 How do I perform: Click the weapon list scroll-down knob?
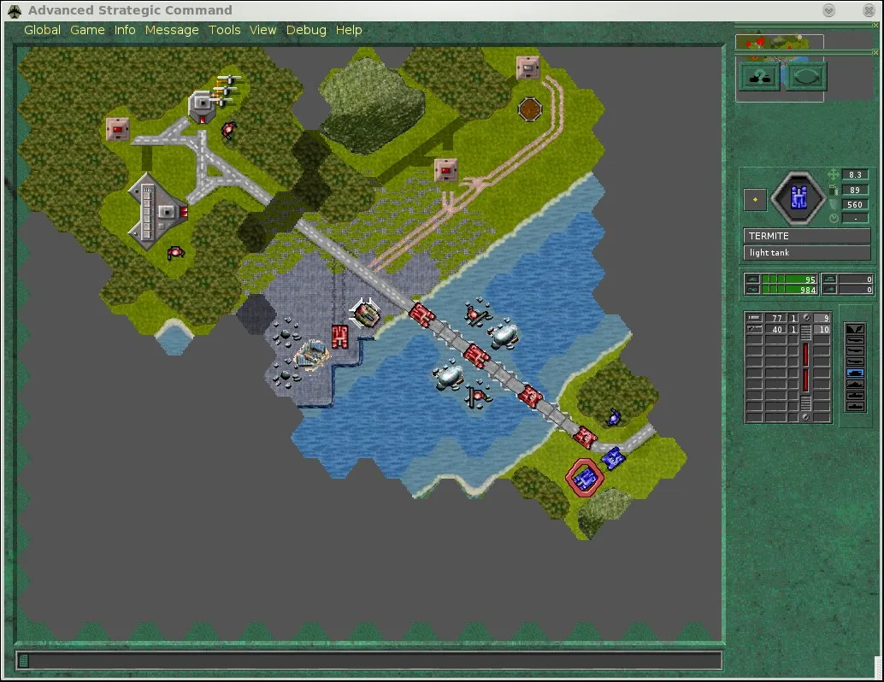click(x=806, y=417)
